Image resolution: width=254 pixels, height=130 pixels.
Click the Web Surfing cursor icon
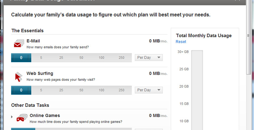pyautogui.click(x=19, y=77)
